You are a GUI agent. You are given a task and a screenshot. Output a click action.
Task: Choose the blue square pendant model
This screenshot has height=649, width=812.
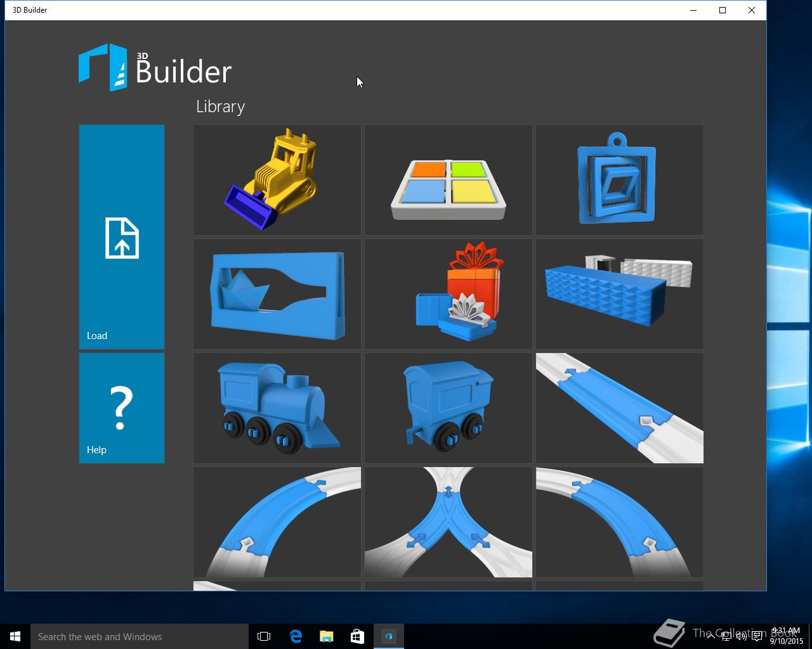click(620, 180)
